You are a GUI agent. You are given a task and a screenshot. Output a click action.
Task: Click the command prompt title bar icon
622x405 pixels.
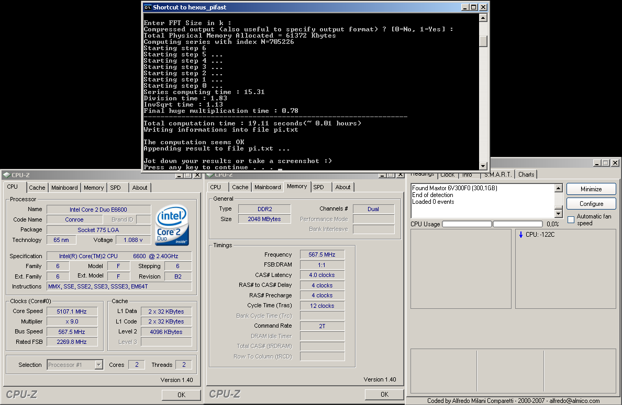pos(148,7)
